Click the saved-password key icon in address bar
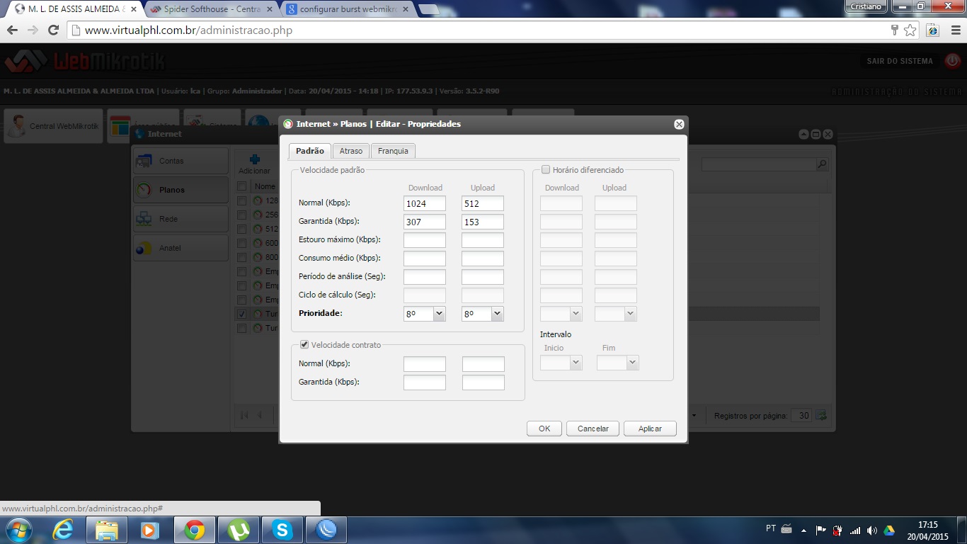 (895, 30)
